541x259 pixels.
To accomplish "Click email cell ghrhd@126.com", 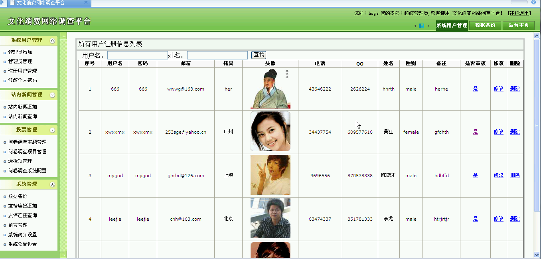I will tap(186, 176).
